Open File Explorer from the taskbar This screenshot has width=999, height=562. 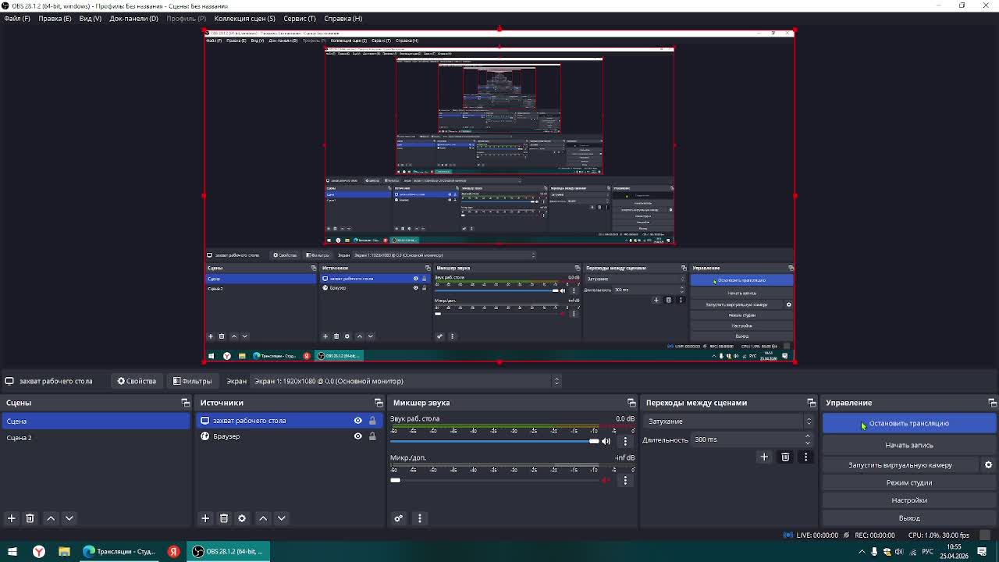tap(64, 552)
